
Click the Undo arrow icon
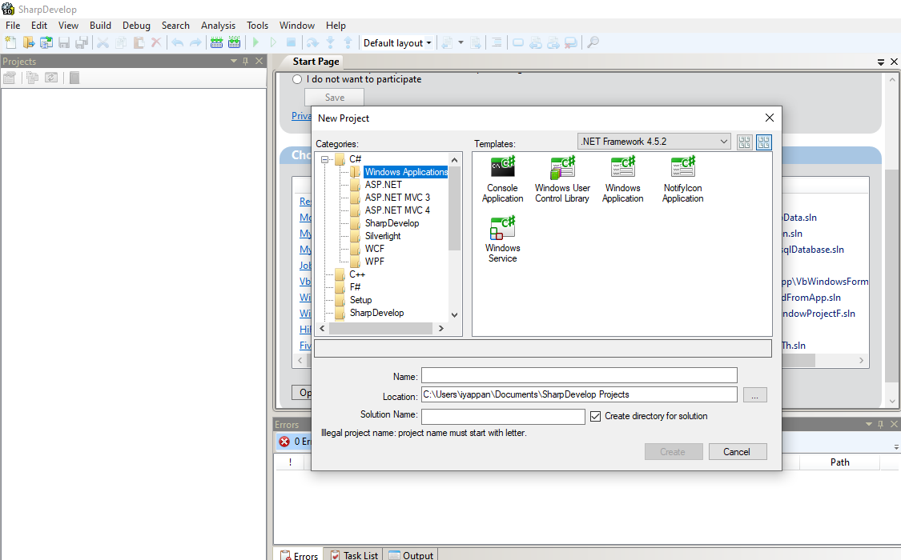tap(178, 42)
